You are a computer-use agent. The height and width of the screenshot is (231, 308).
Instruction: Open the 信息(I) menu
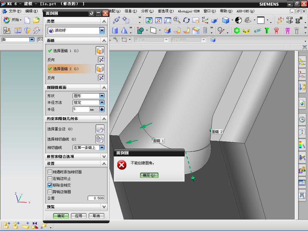[131, 11]
